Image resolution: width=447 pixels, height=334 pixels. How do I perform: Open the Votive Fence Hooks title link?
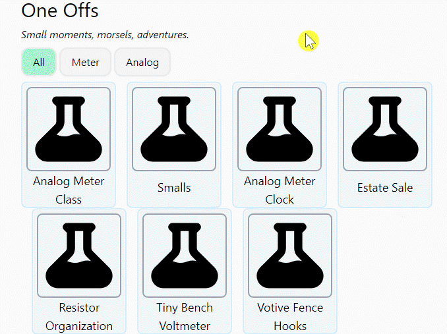pyautogui.click(x=290, y=316)
